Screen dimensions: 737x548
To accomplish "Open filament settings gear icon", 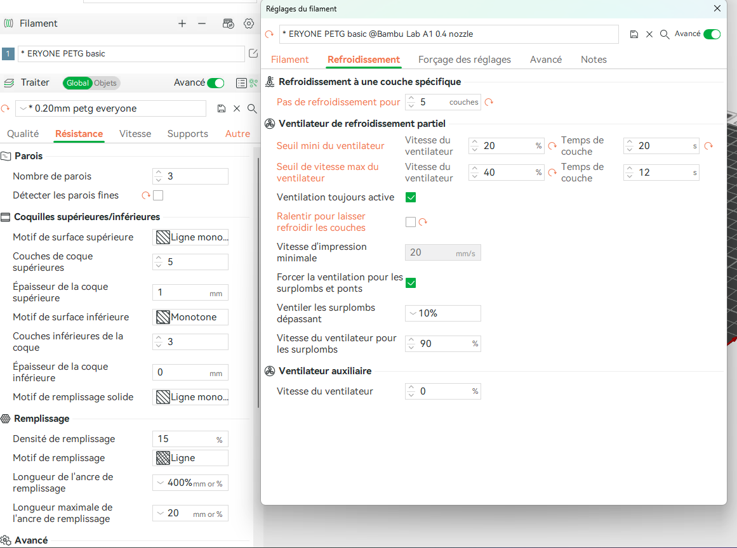I will pyautogui.click(x=249, y=23).
